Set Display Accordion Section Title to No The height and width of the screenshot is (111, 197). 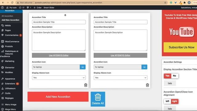(175, 76)
